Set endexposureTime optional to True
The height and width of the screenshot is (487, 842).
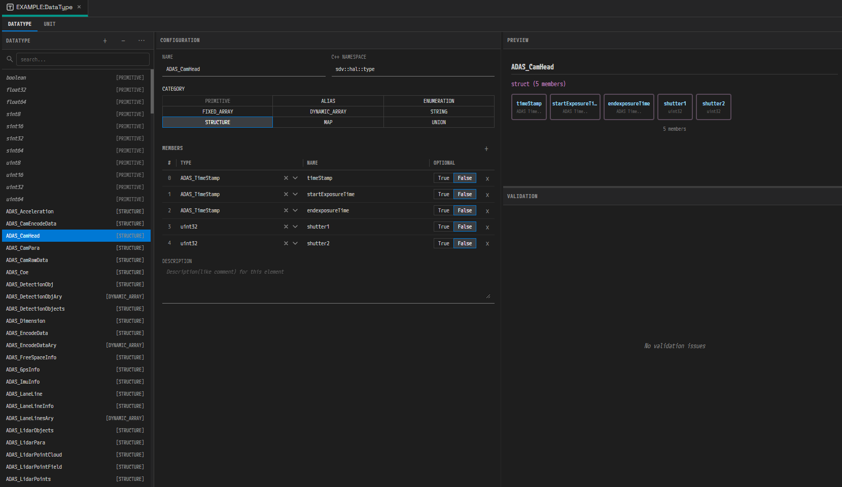(444, 210)
